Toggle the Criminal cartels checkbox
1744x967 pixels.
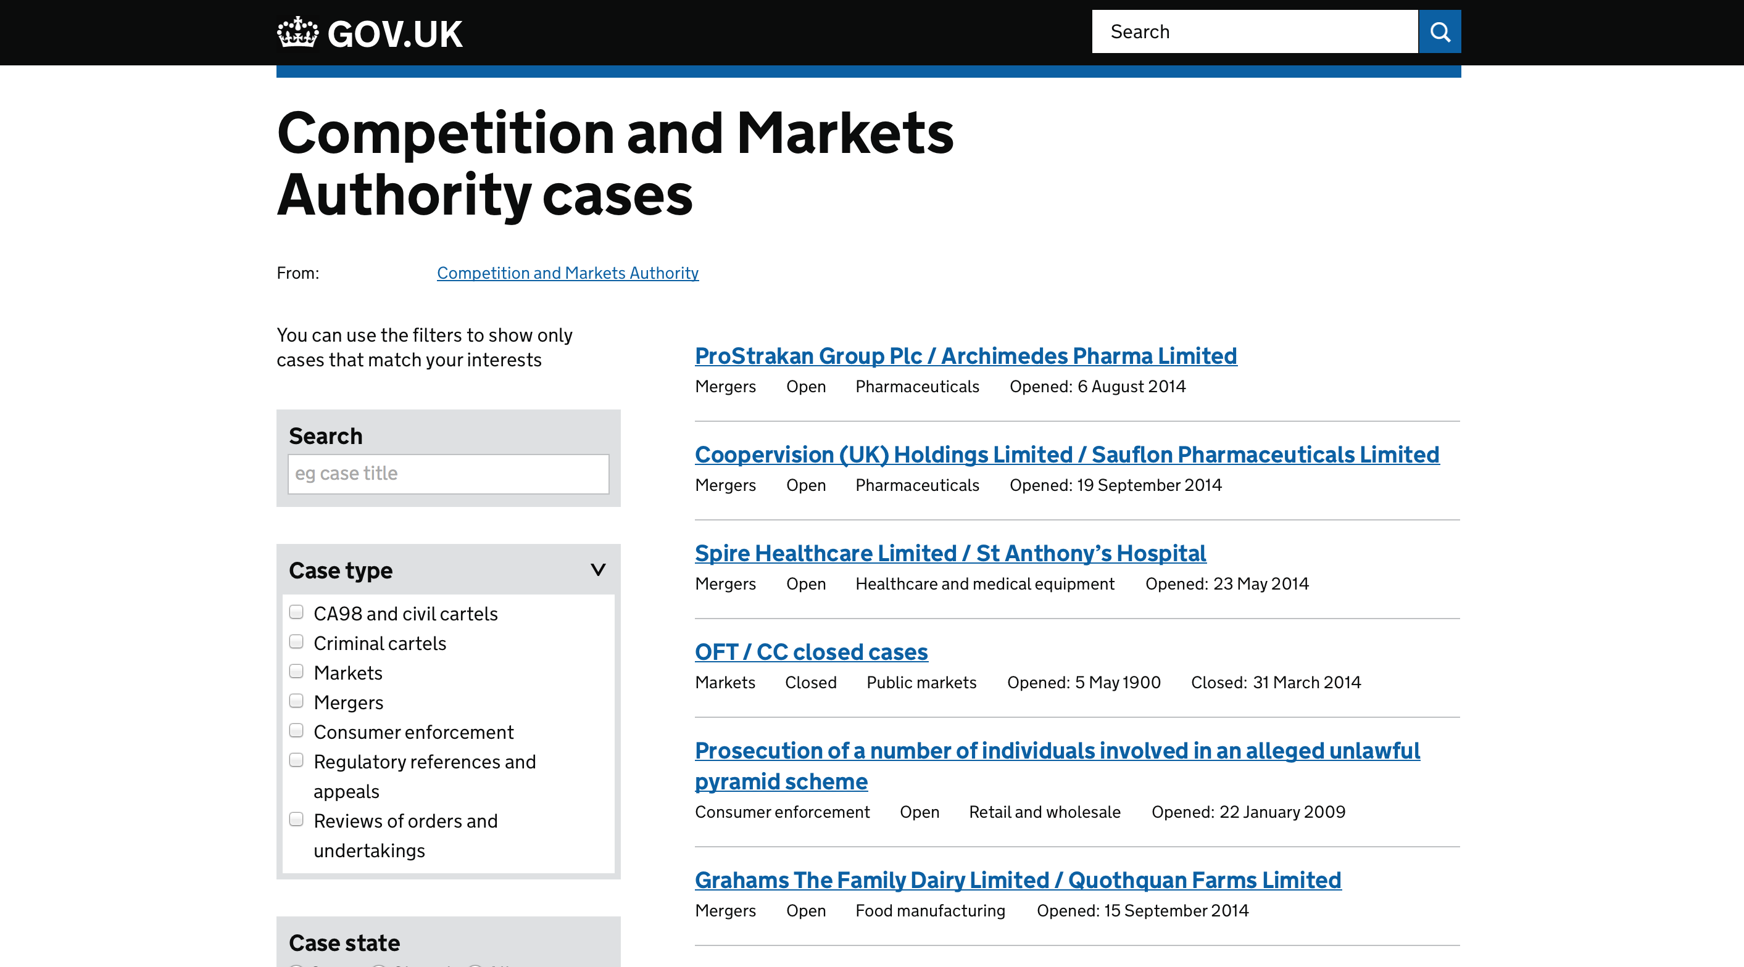point(297,642)
